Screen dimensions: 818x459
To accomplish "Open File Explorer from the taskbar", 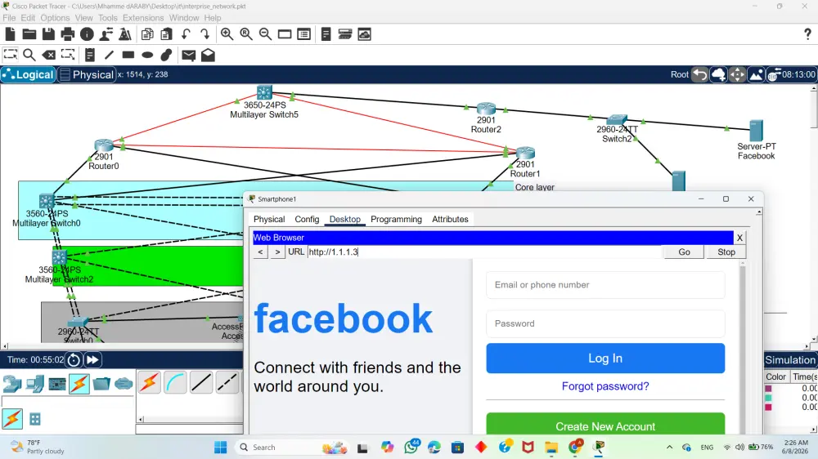I will pyautogui.click(x=551, y=447).
